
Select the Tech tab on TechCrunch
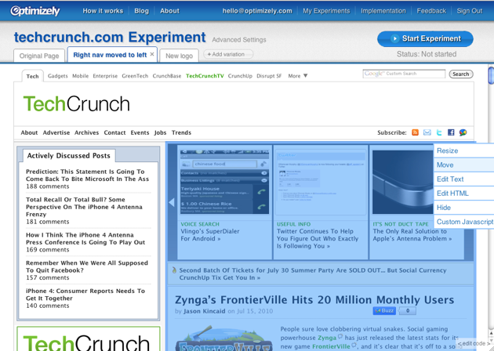32,76
